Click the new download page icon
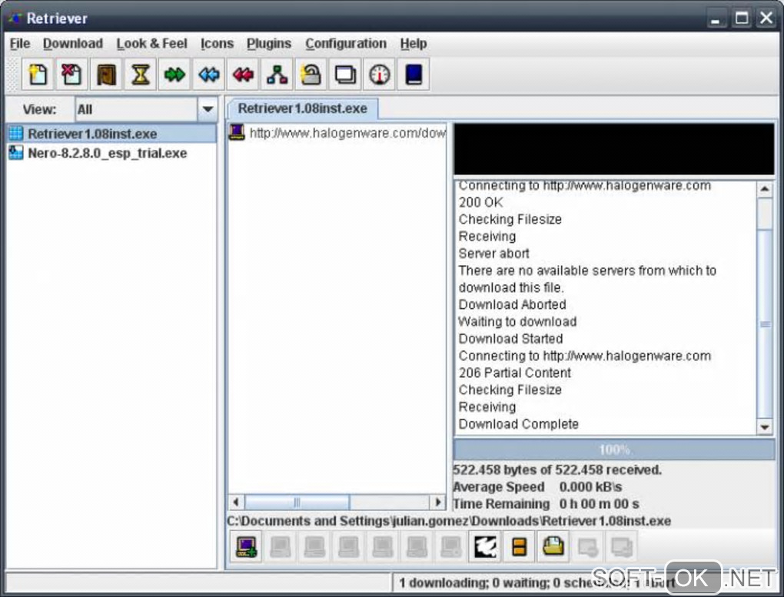This screenshot has height=597, width=784. (38, 75)
